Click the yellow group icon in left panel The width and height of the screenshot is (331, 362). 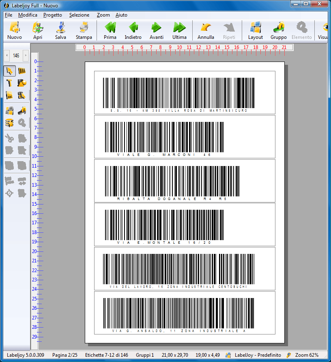22,111
